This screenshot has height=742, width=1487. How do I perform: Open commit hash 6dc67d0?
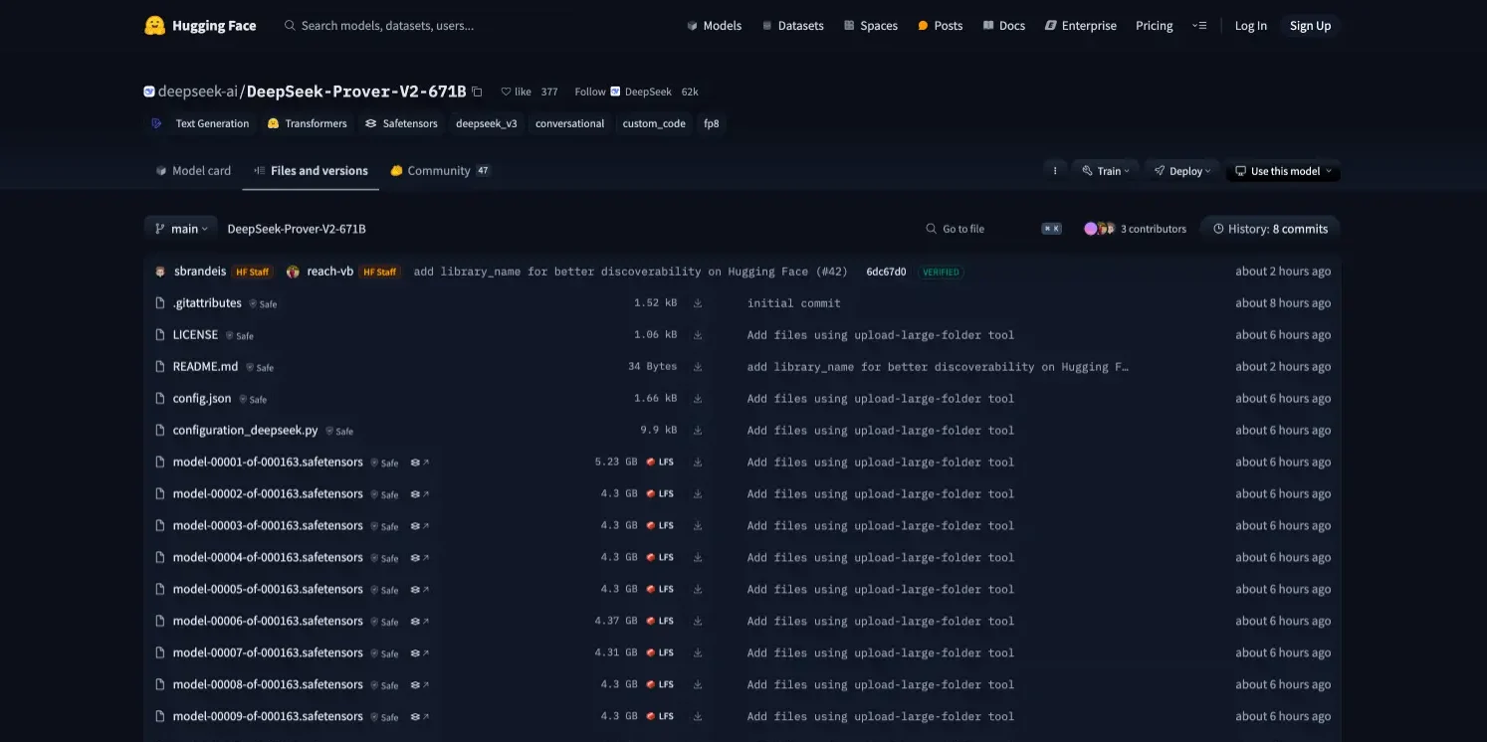coord(886,272)
